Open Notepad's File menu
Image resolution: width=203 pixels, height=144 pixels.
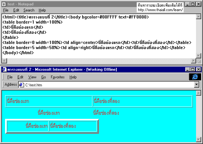6,10
